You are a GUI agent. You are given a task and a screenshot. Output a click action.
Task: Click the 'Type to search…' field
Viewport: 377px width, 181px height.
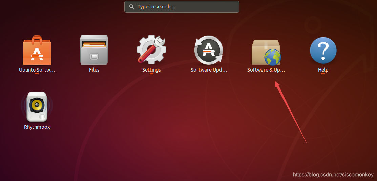(182, 7)
